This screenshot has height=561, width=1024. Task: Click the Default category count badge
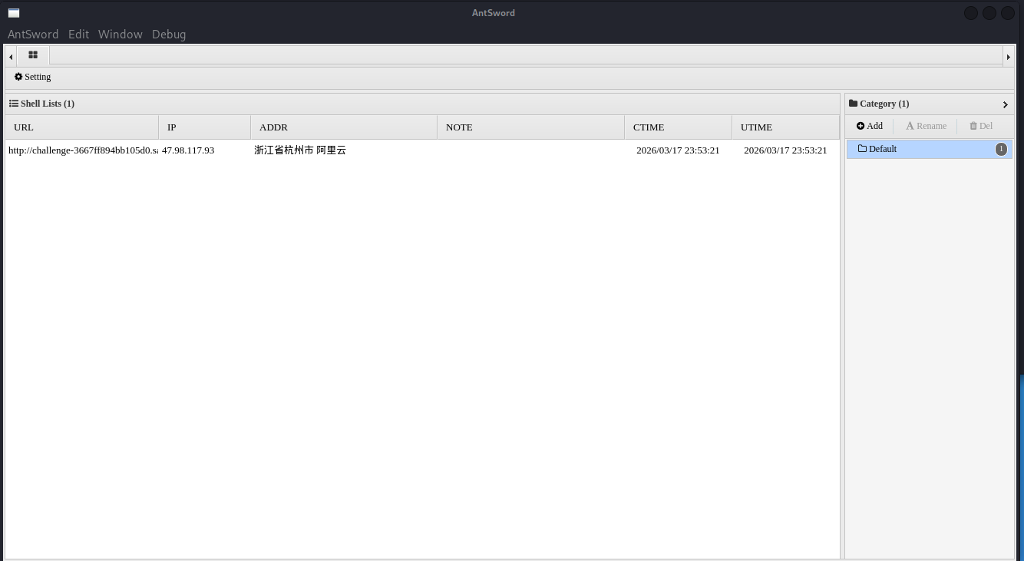pos(1001,149)
